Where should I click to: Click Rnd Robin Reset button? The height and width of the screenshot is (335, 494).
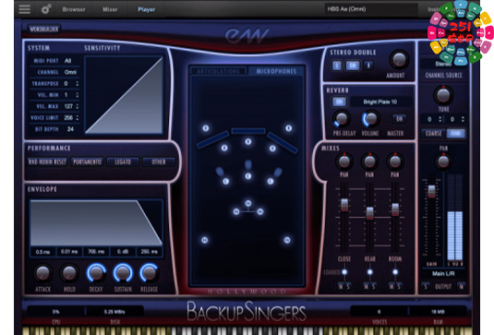[x=48, y=162]
